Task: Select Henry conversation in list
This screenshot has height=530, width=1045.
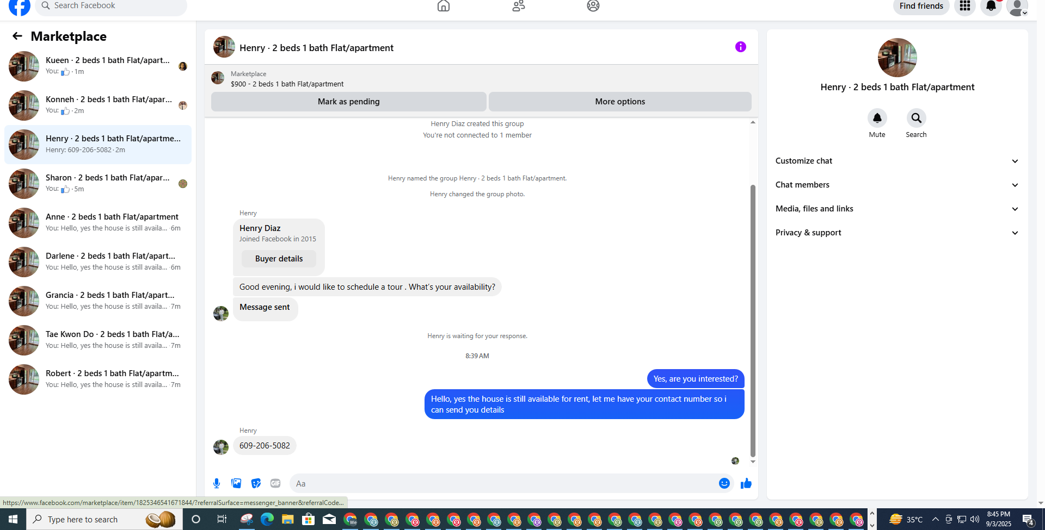Action: [x=98, y=144]
